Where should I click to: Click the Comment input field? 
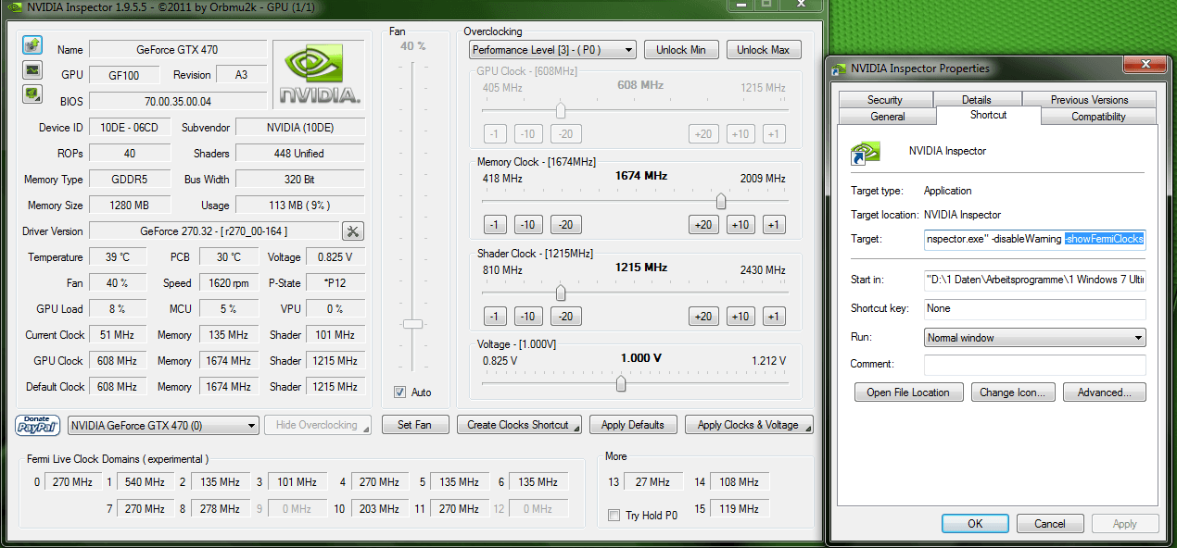(1035, 365)
